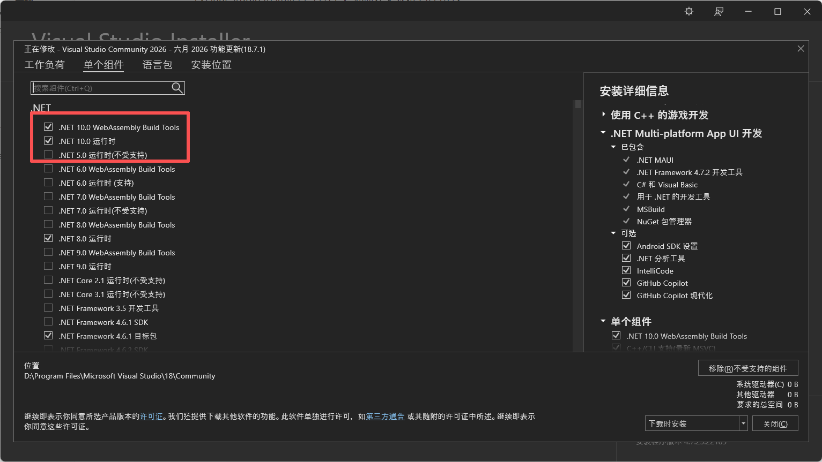Viewport: 822px width, 462px height.
Task: Uncheck IntelliCode optional component
Action: click(x=626, y=270)
